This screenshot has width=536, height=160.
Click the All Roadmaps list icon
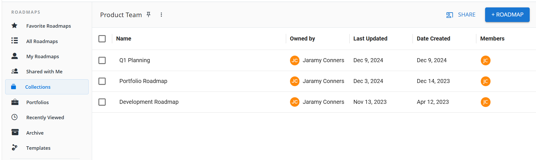[15, 40]
